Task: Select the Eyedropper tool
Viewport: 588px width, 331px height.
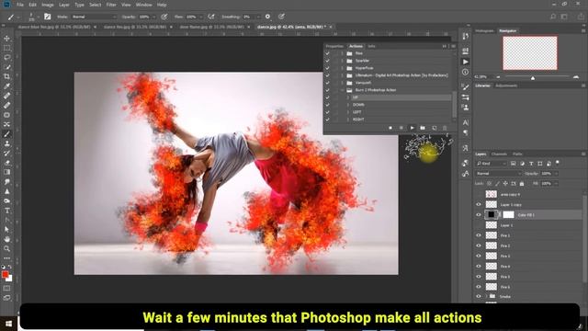Action: coord(6,86)
